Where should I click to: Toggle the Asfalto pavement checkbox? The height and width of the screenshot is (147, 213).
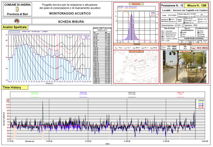tap(181, 33)
